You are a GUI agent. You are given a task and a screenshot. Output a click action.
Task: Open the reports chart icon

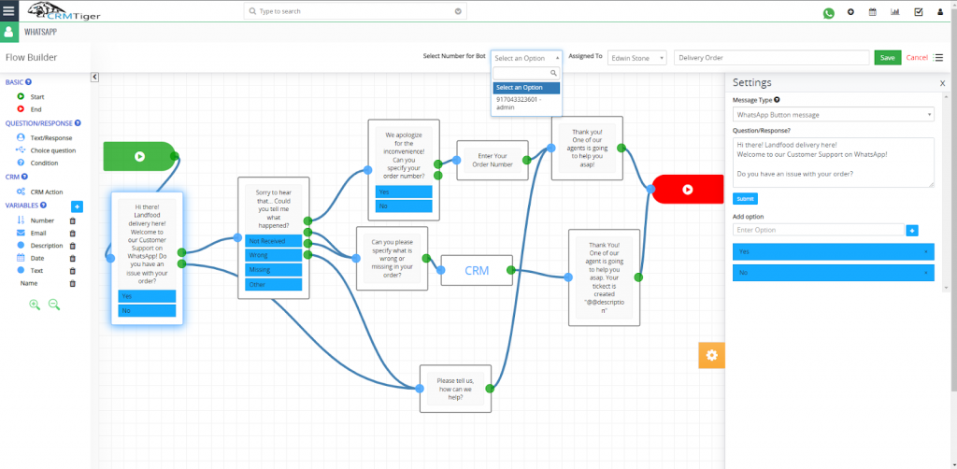pos(895,11)
